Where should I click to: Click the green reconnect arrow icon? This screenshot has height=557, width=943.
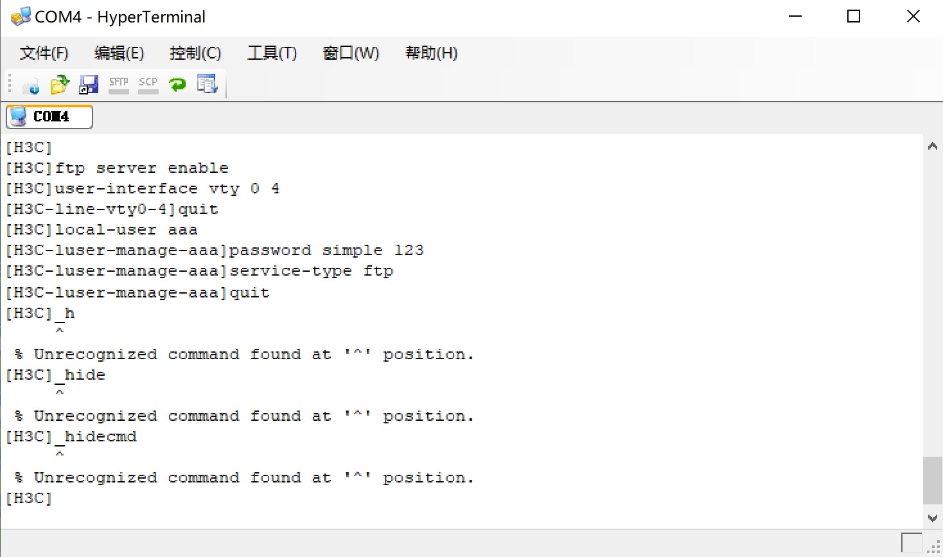[177, 84]
